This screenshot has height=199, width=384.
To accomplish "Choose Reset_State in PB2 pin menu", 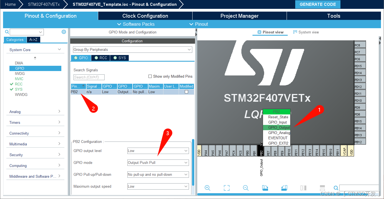I will [277, 117].
